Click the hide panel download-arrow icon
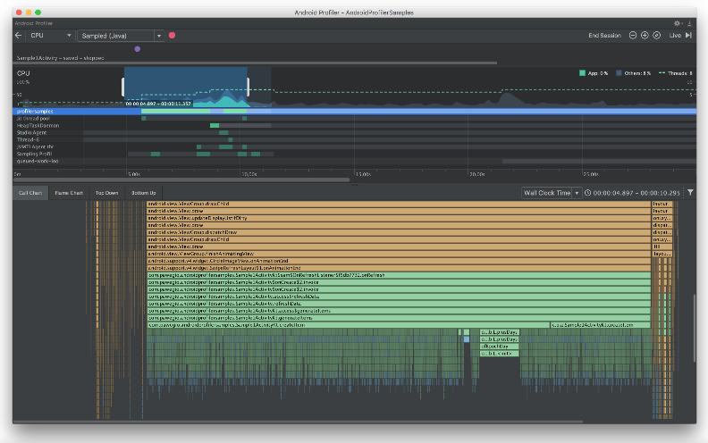 pos(689,23)
